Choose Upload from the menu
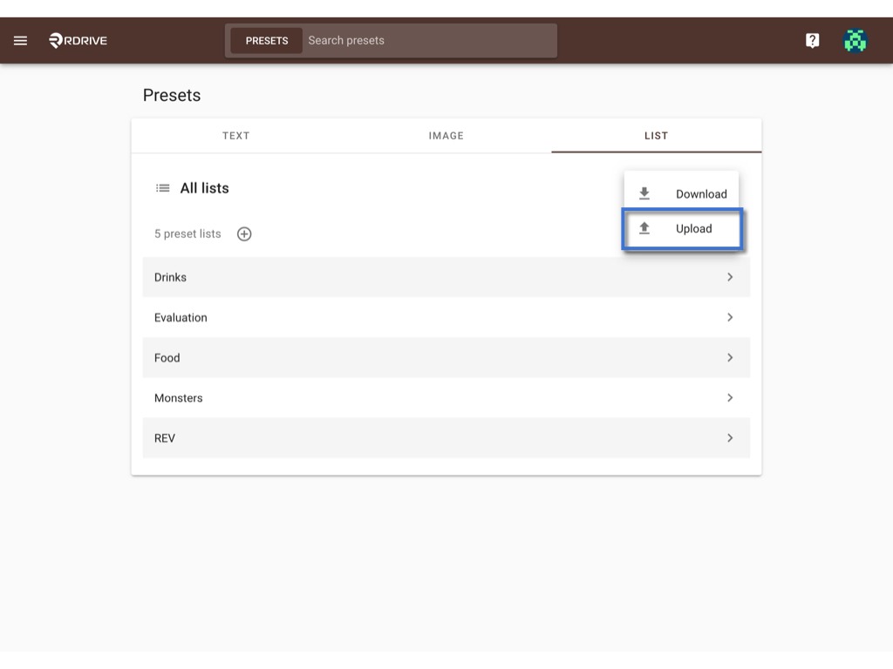 coord(682,229)
